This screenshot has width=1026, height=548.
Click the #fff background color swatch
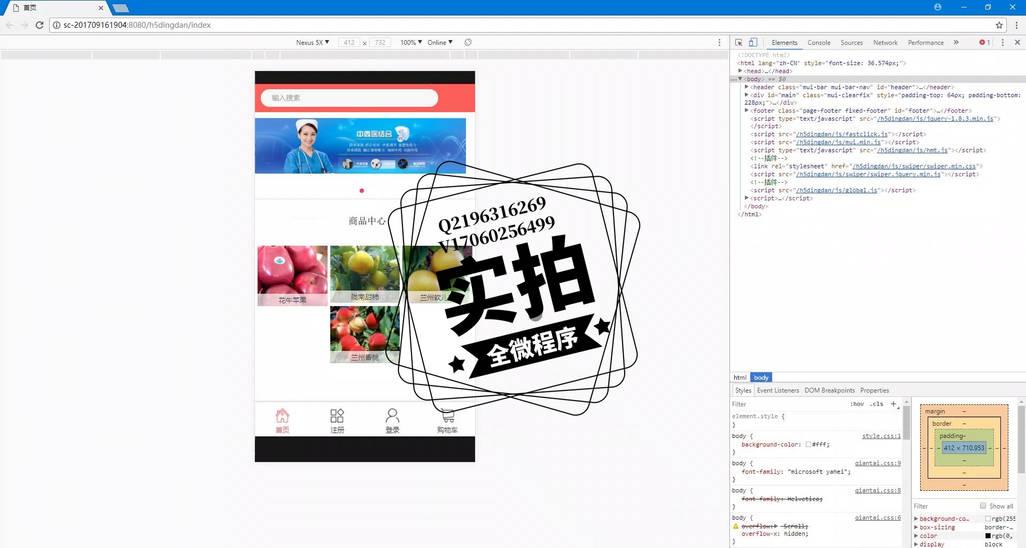[808, 444]
